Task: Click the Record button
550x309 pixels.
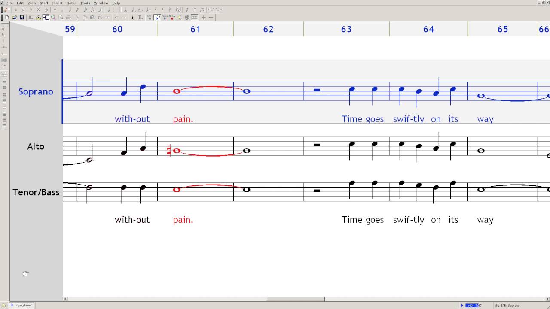Action: click(x=150, y=18)
